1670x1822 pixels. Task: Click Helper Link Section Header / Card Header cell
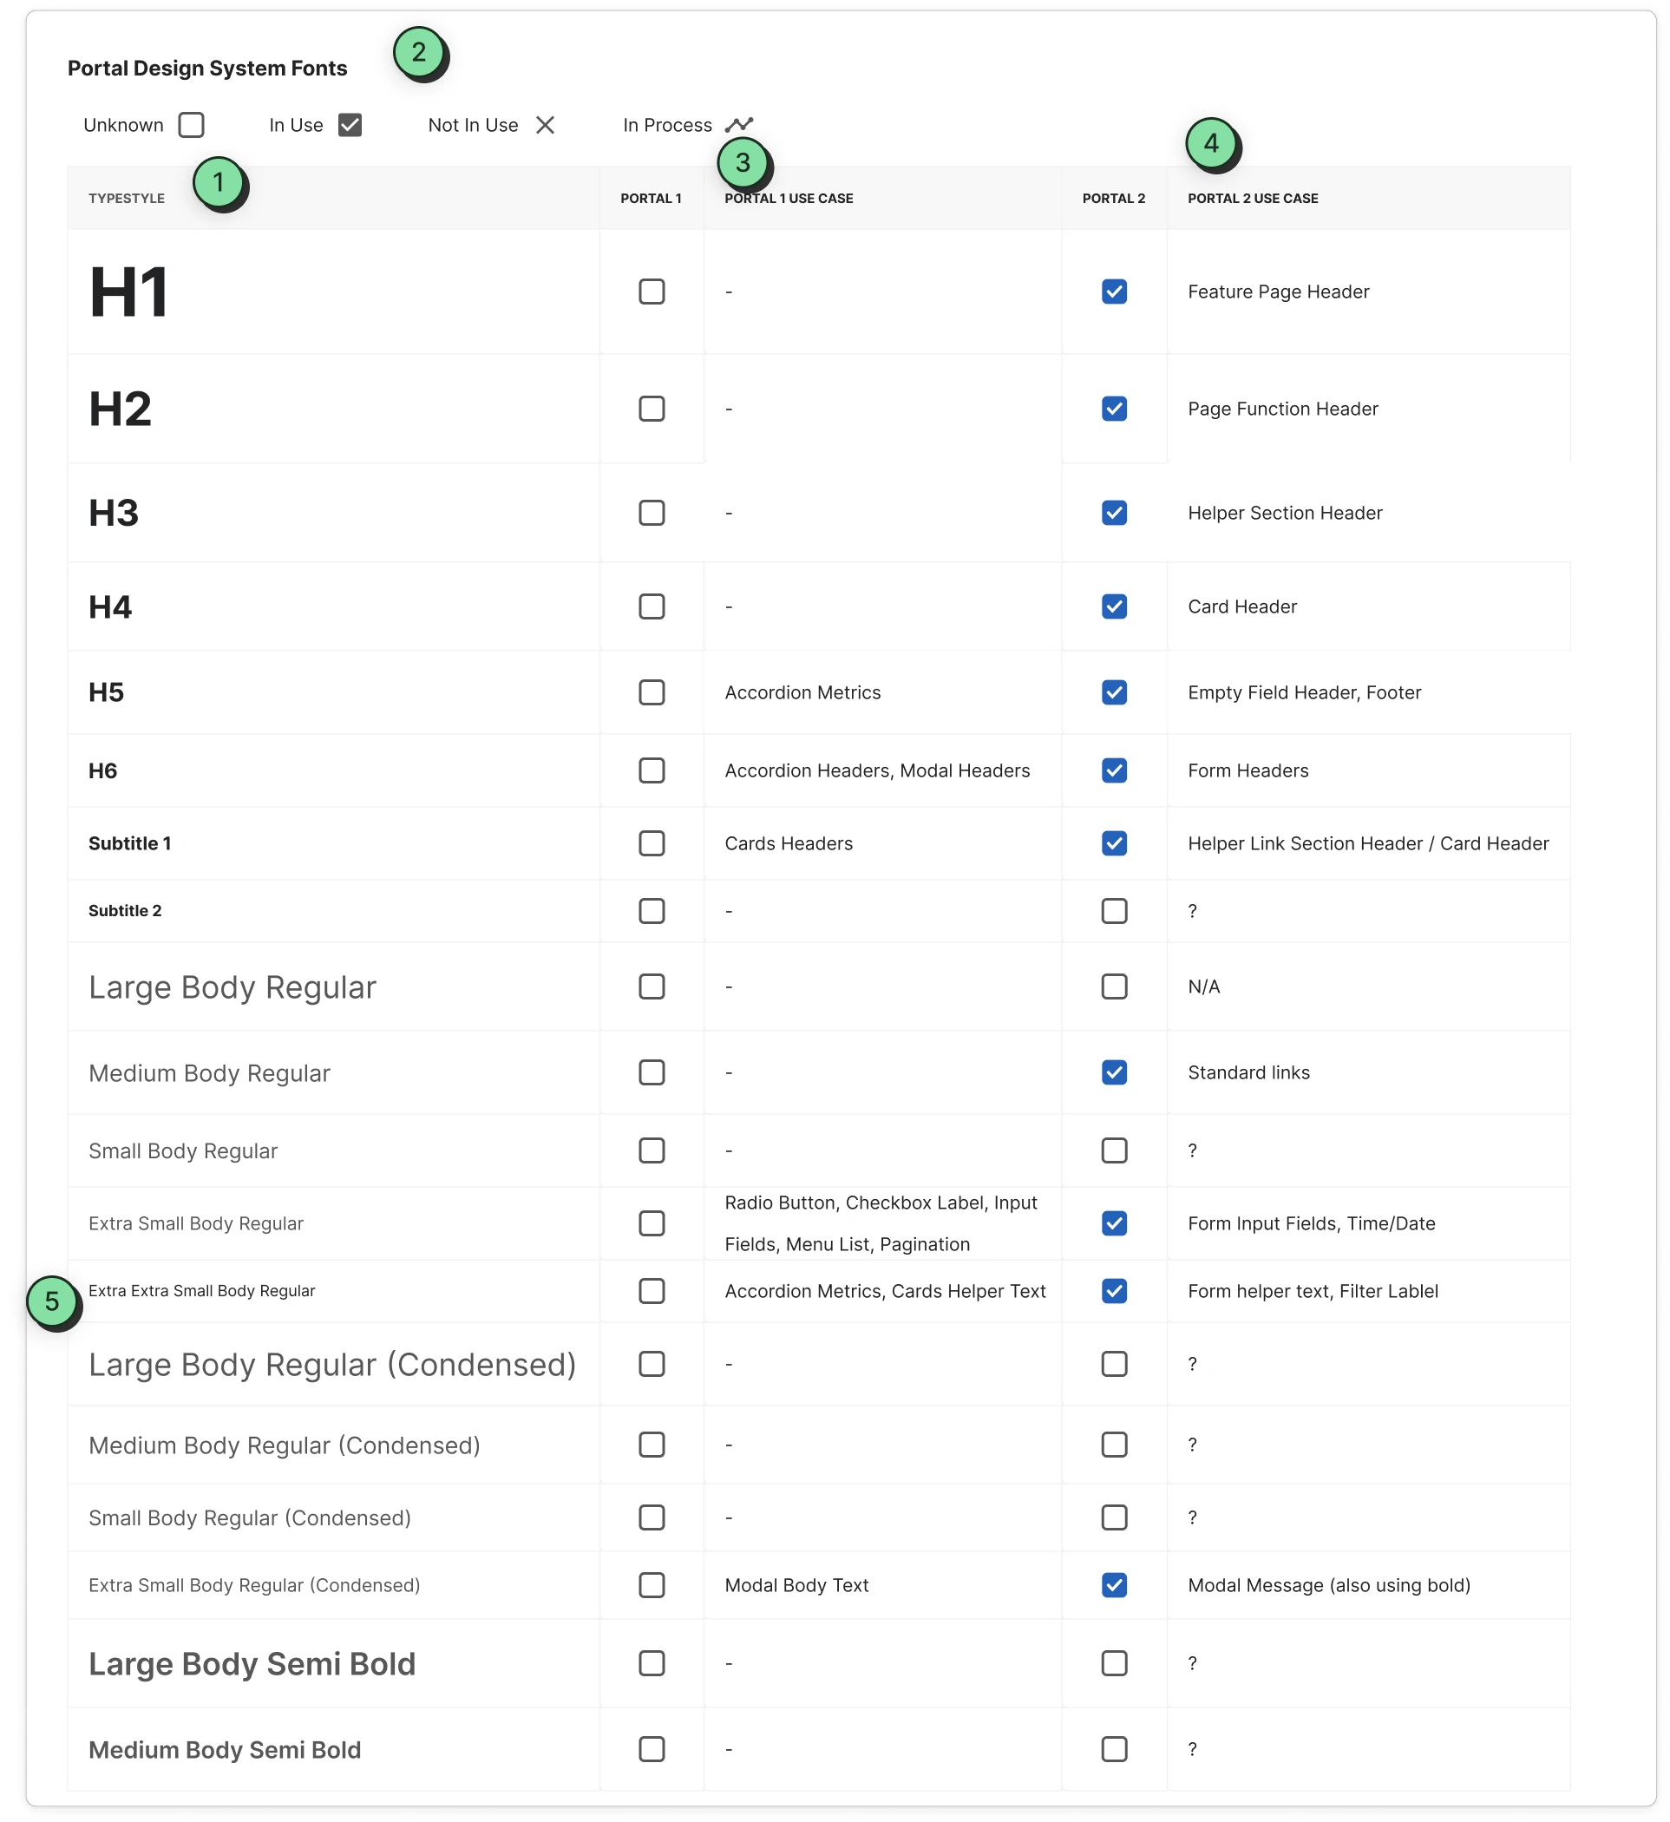tap(1368, 843)
